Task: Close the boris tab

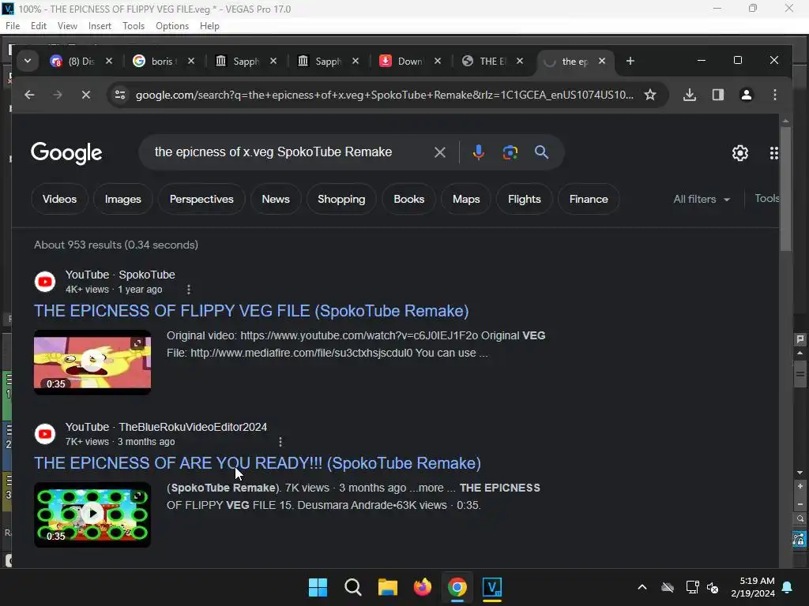Action: 191,61
